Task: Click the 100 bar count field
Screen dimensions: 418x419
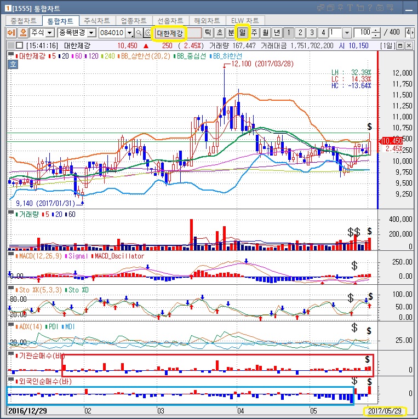Action: click(363, 33)
